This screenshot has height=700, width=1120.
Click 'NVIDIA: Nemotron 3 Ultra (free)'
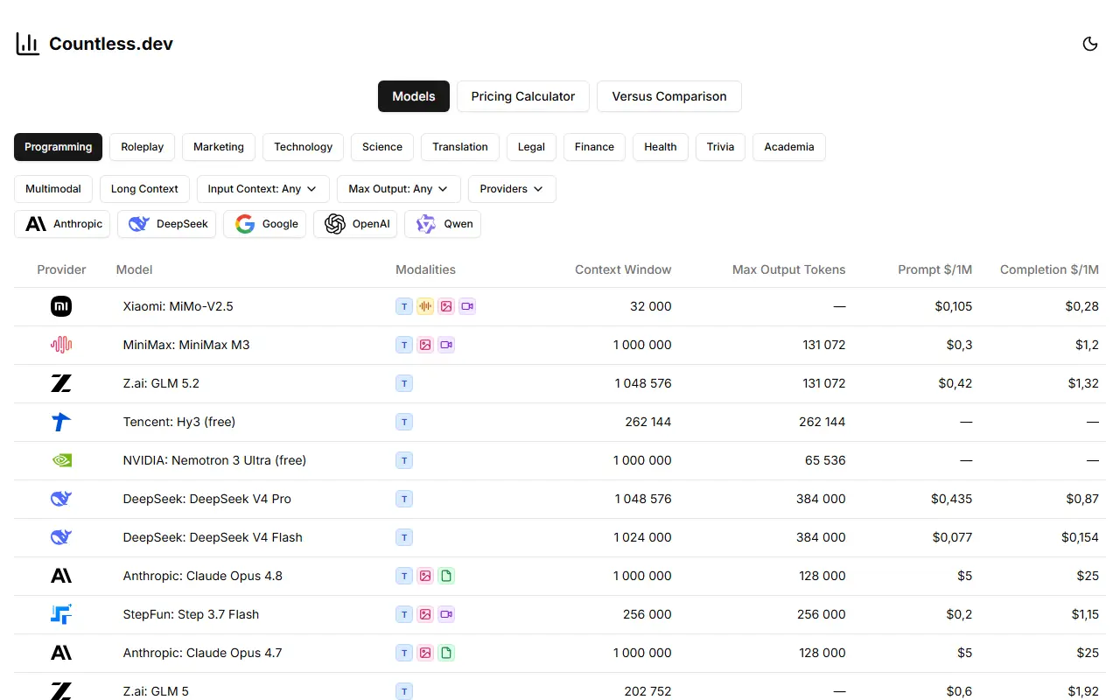pyautogui.click(x=214, y=460)
